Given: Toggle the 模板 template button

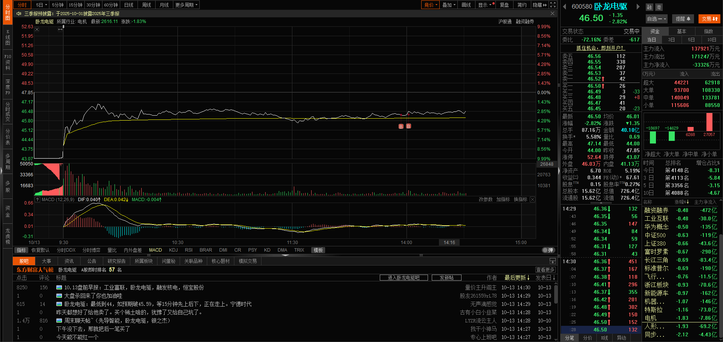Looking at the screenshot, I should 318,250.
